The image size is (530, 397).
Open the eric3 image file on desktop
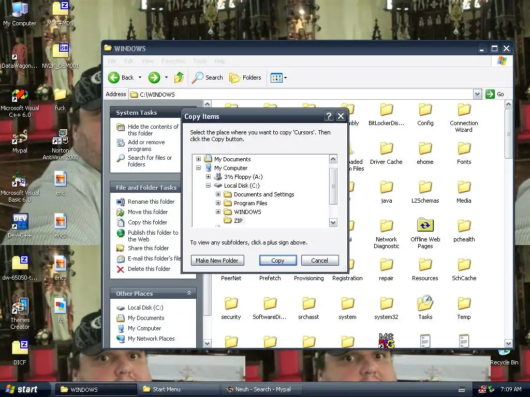(61, 267)
